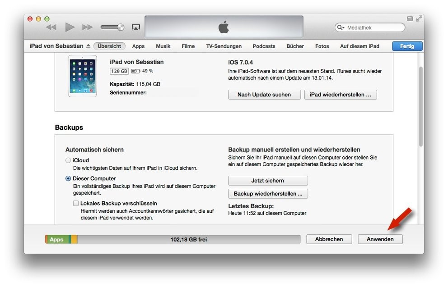This screenshot has width=448, height=287.
Task: Click the Jetzt sichern button
Action: (x=268, y=180)
